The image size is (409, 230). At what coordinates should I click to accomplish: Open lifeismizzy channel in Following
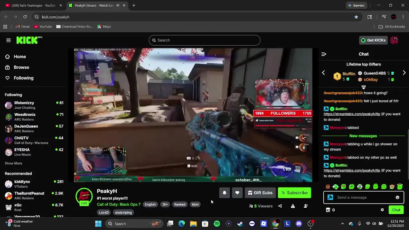point(34,105)
